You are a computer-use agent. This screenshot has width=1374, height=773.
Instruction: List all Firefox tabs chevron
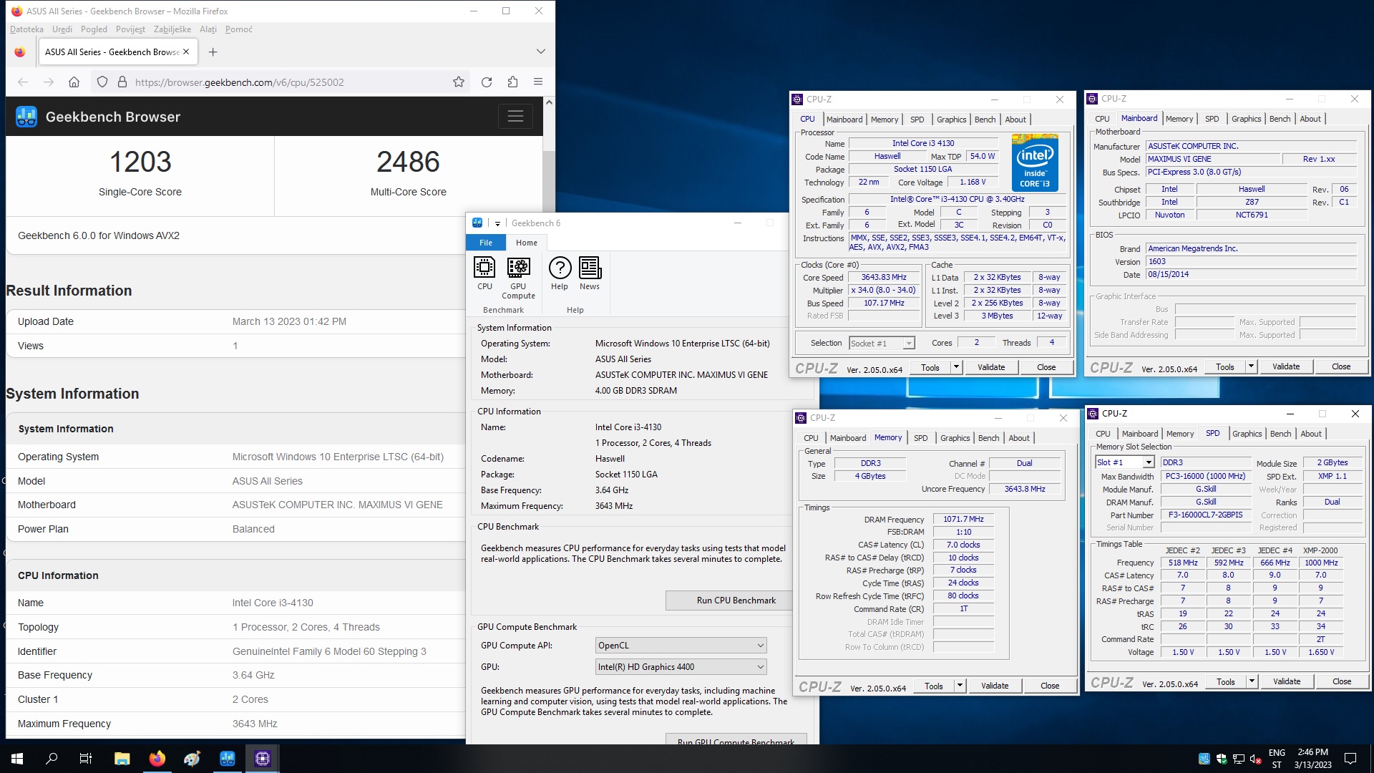tap(541, 52)
